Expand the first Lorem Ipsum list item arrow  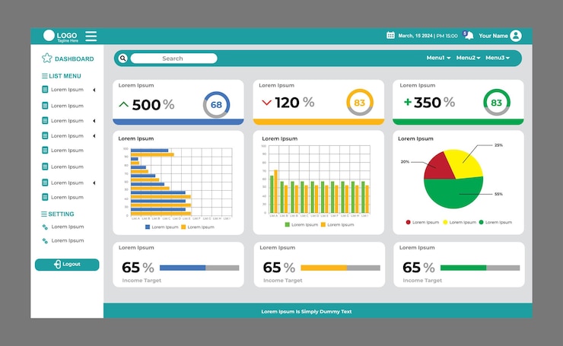(x=94, y=90)
